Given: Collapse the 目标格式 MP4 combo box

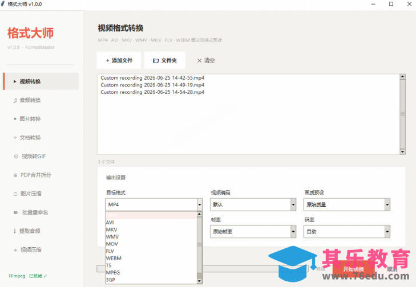Looking at the screenshot, I should tap(200, 204).
